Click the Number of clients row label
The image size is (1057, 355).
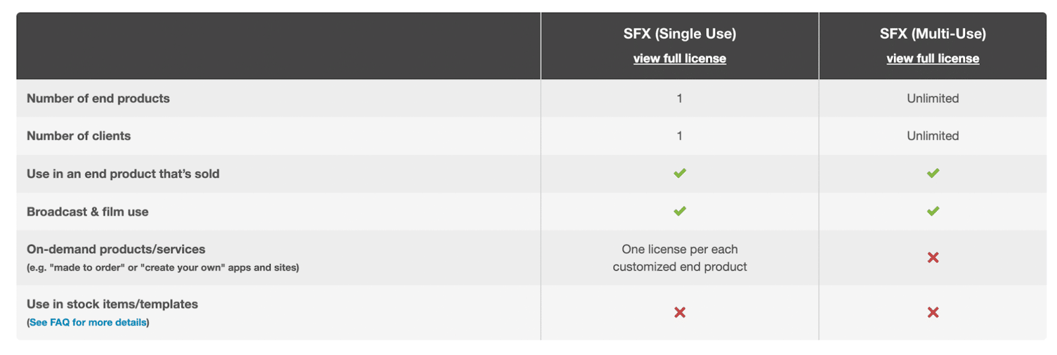click(x=79, y=136)
